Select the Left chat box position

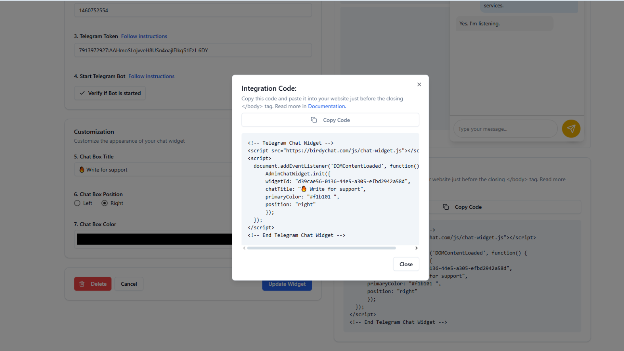[x=77, y=203]
